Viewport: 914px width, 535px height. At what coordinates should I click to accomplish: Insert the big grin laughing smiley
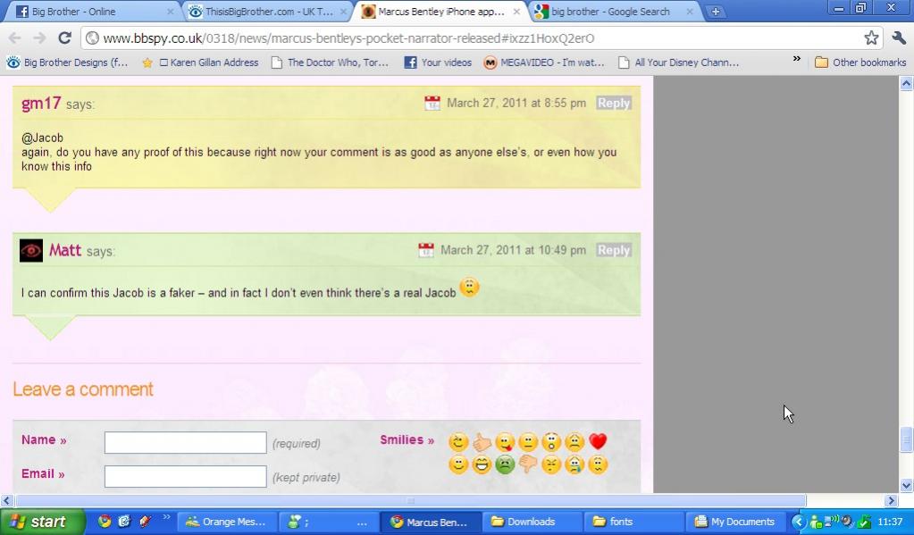pos(482,464)
